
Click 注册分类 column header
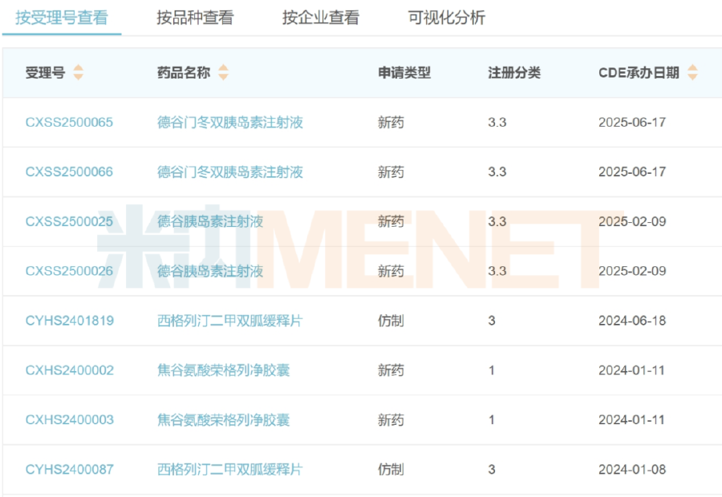pos(514,73)
